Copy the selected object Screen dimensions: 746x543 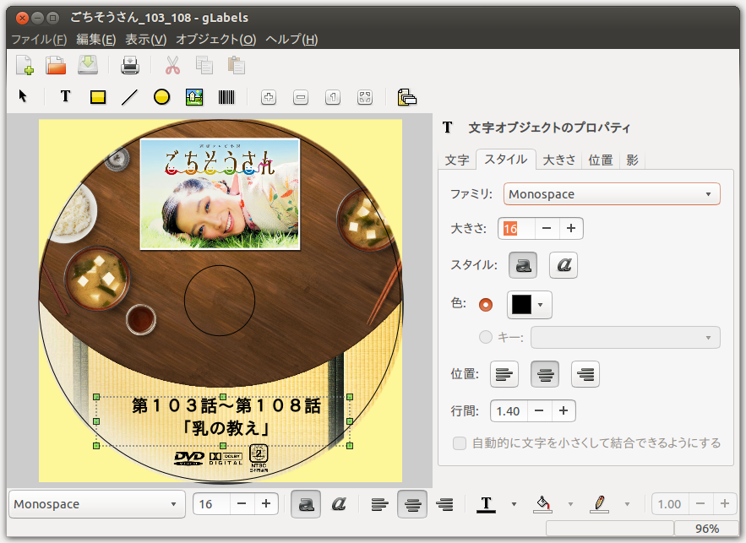pyautogui.click(x=204, y=65)
